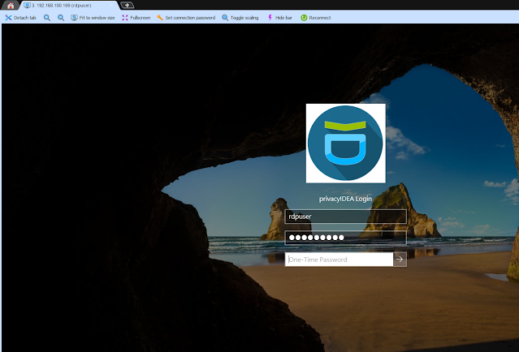This screenshot has width=519, height=352.
Task: Focus the username field containing rdpuser
Action: point(345,217)
